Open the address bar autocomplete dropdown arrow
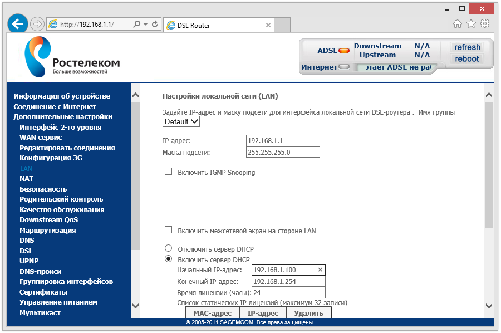This screenshot has width=501, height=333. click(x=146, y=24)
